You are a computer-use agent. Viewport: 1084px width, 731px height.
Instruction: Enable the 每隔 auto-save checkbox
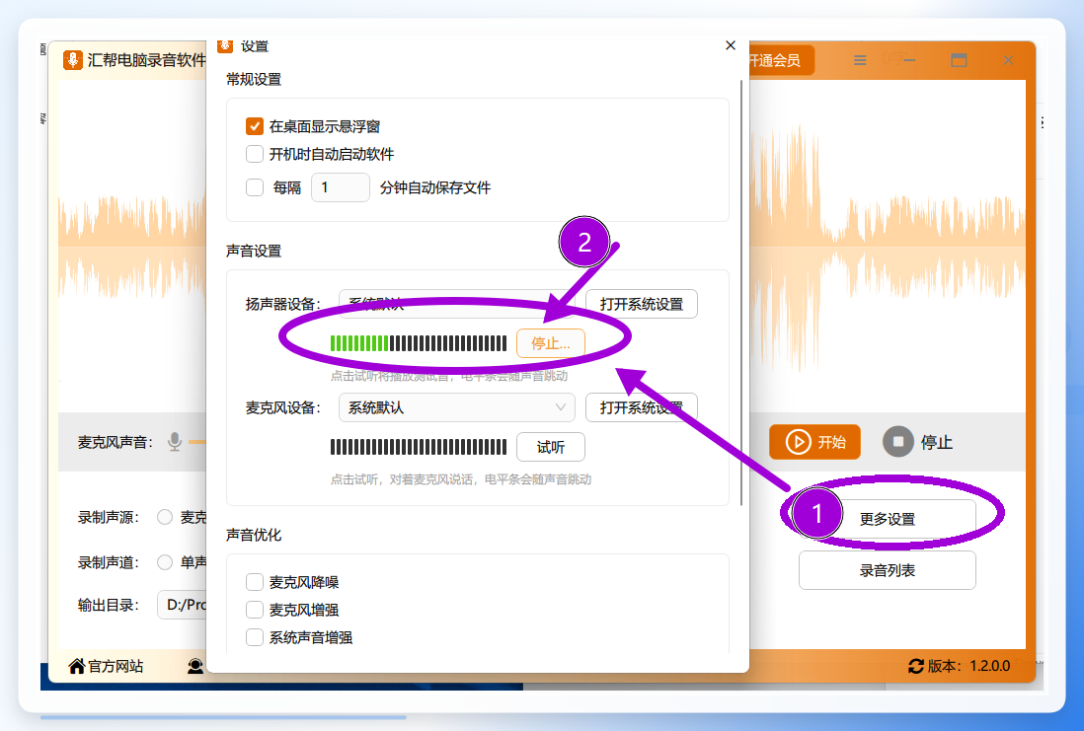255,187
